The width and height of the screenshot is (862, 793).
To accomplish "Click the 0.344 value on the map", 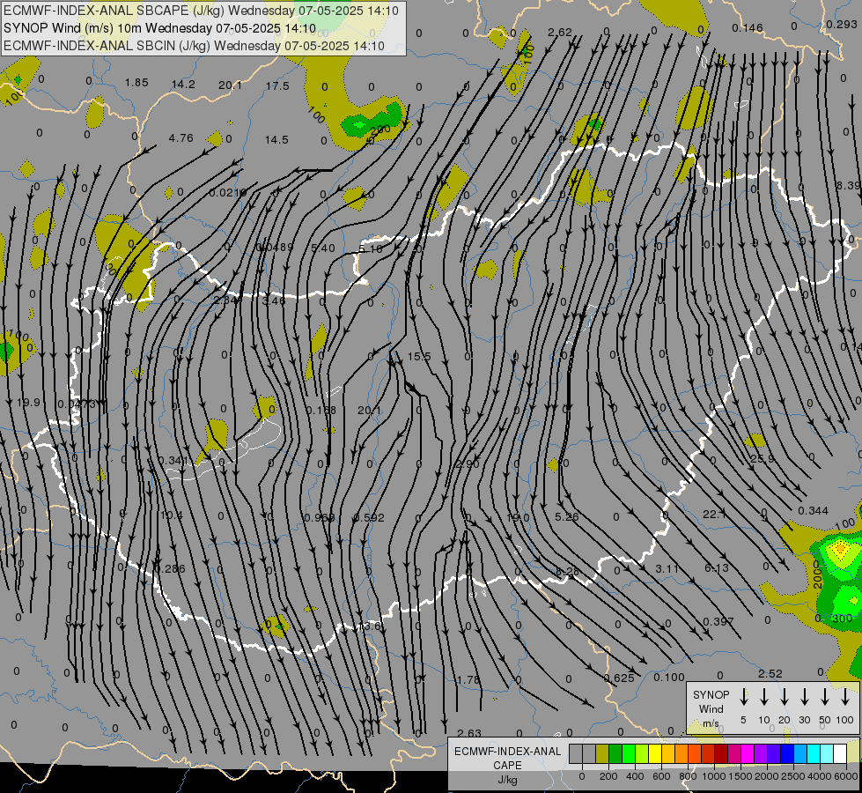I will (x=813, y=511).
